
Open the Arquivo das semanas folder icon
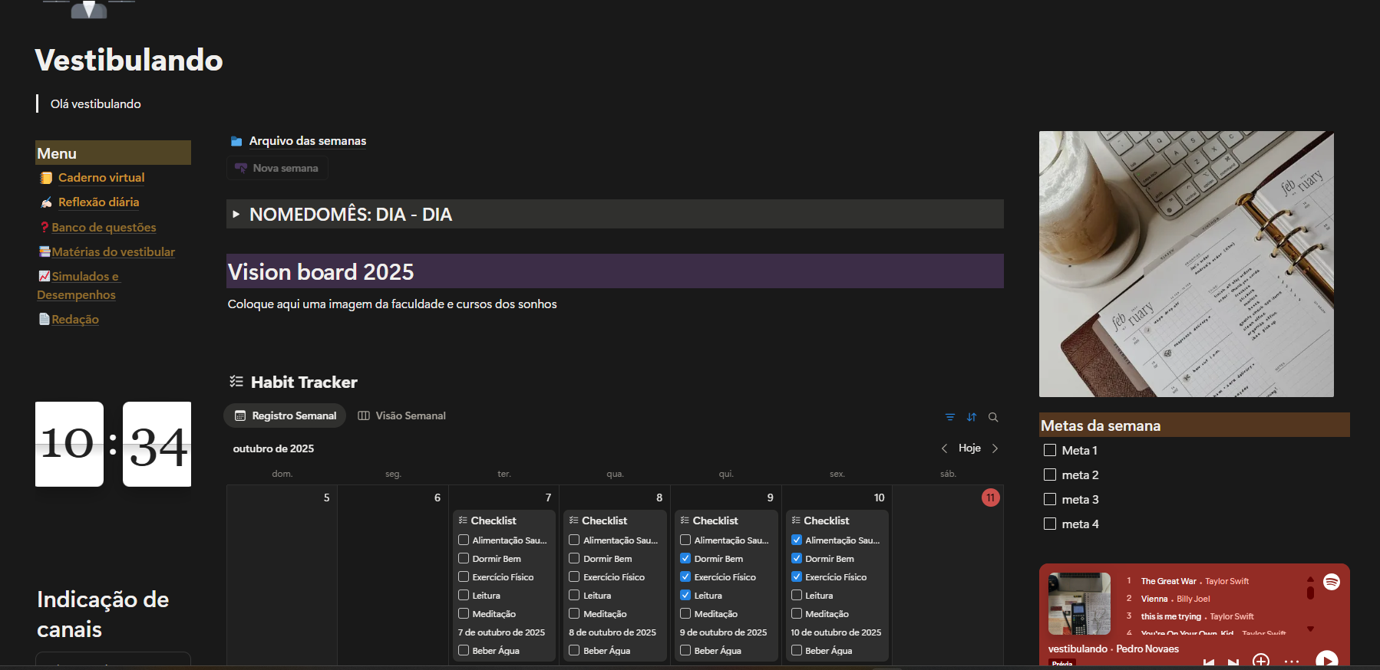(x=236, y=141)
